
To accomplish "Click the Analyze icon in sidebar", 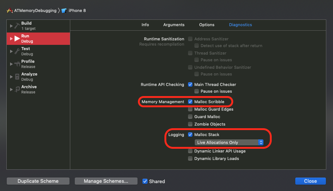I will pyautogui.click(x=17, y=77).
